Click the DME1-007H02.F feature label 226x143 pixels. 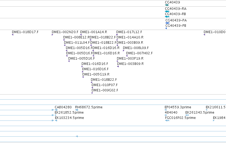[x=139, y=53]
